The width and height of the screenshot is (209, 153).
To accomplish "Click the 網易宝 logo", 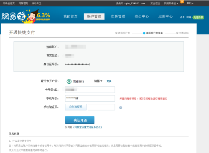I will pos(13,16).
